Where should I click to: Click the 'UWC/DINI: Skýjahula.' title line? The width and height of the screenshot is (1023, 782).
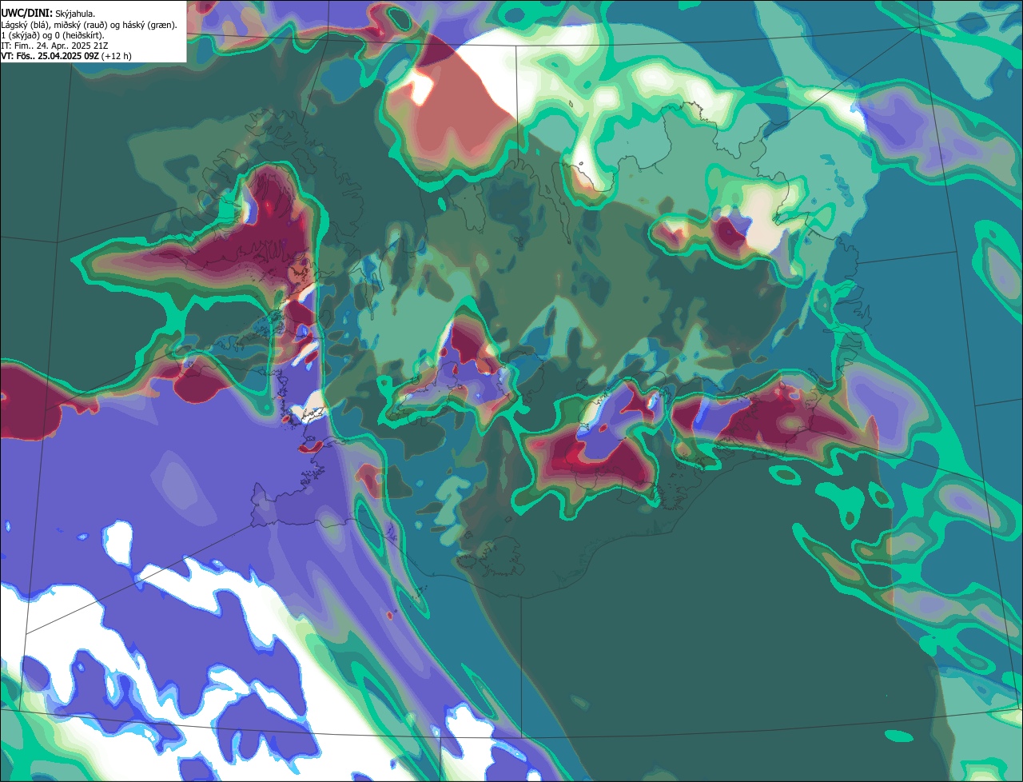tap(49, 13)
